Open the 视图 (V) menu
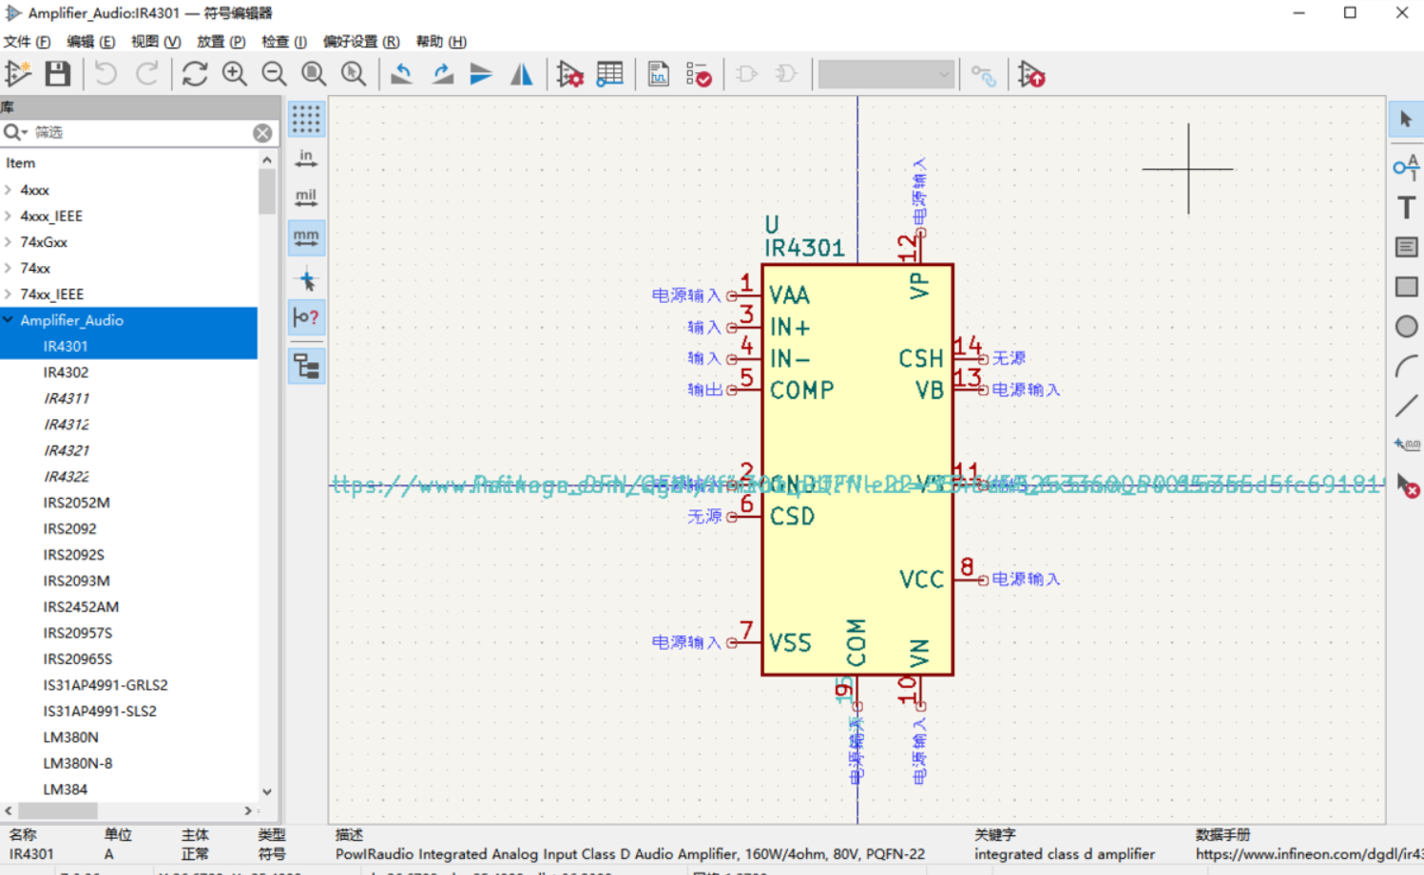Viewport: 1424px width, 875px height. coord(155,42)
